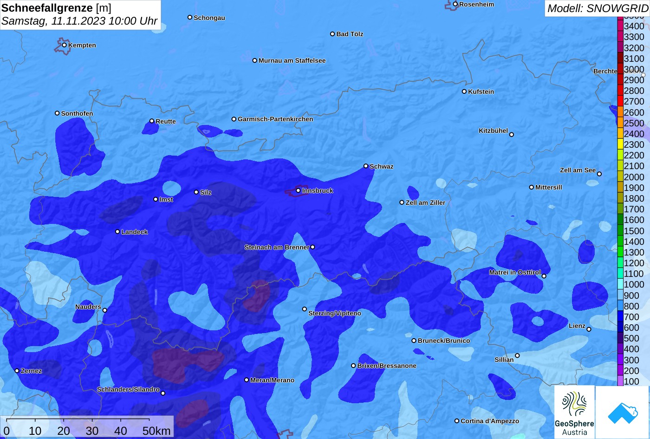Screen dimensions: 650x439
Task: Click the Lienz location dot
Action: coord(589,329)
